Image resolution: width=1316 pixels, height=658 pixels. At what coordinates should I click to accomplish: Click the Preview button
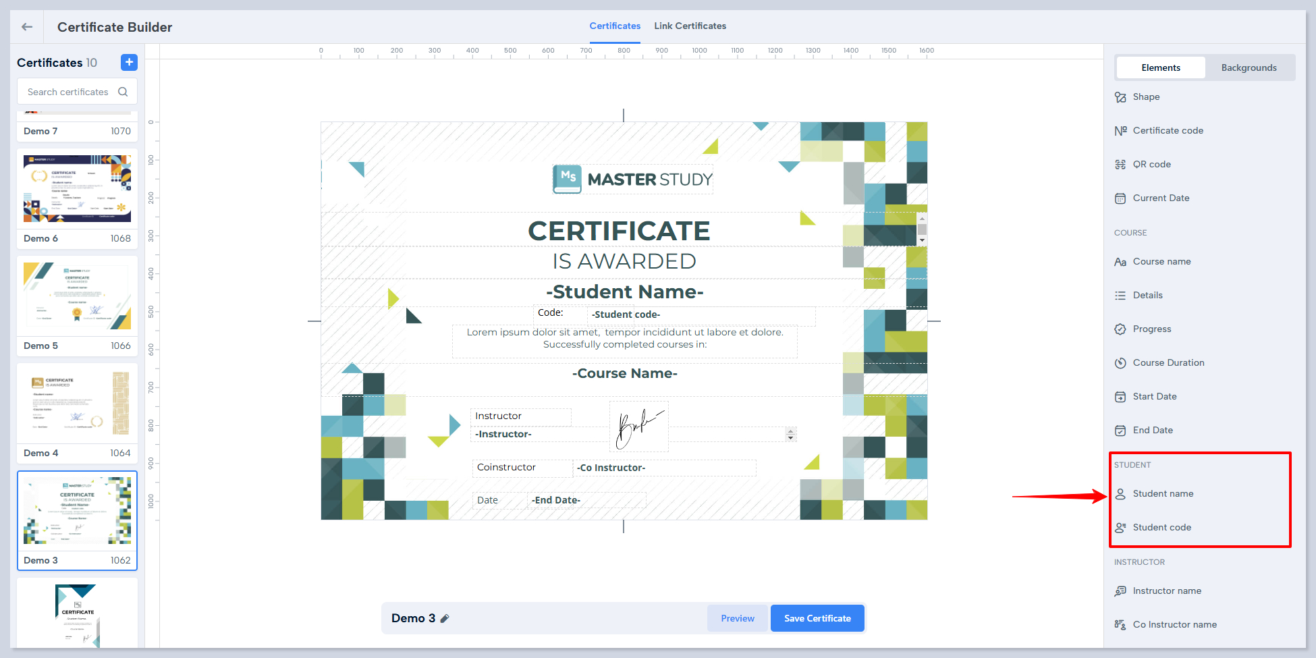pos(738,618)
